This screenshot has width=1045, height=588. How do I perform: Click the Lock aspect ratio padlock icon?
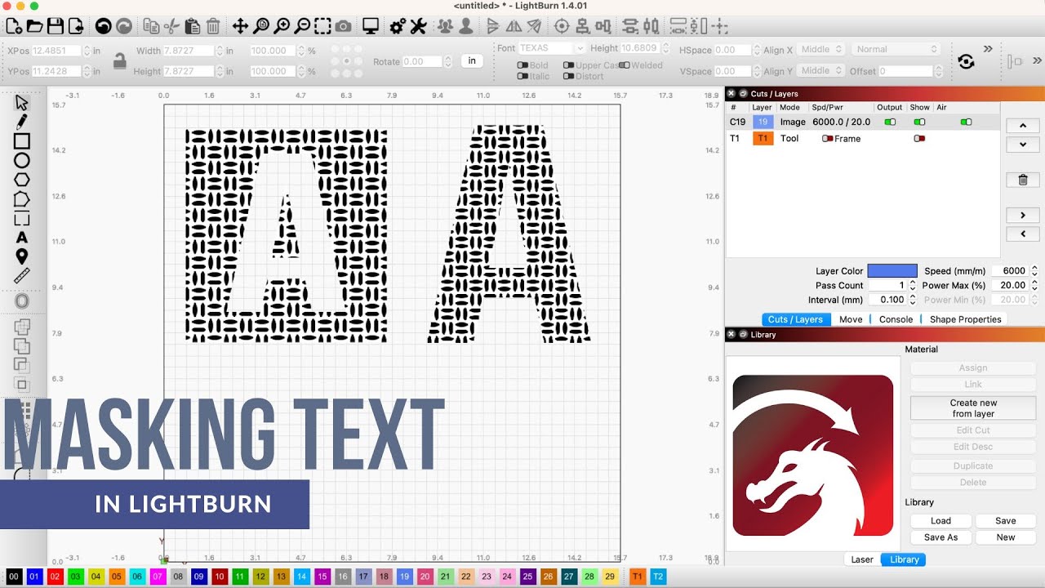pos(120,60)
